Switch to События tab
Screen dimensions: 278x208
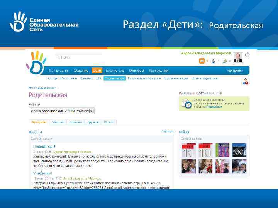(76, 122)
